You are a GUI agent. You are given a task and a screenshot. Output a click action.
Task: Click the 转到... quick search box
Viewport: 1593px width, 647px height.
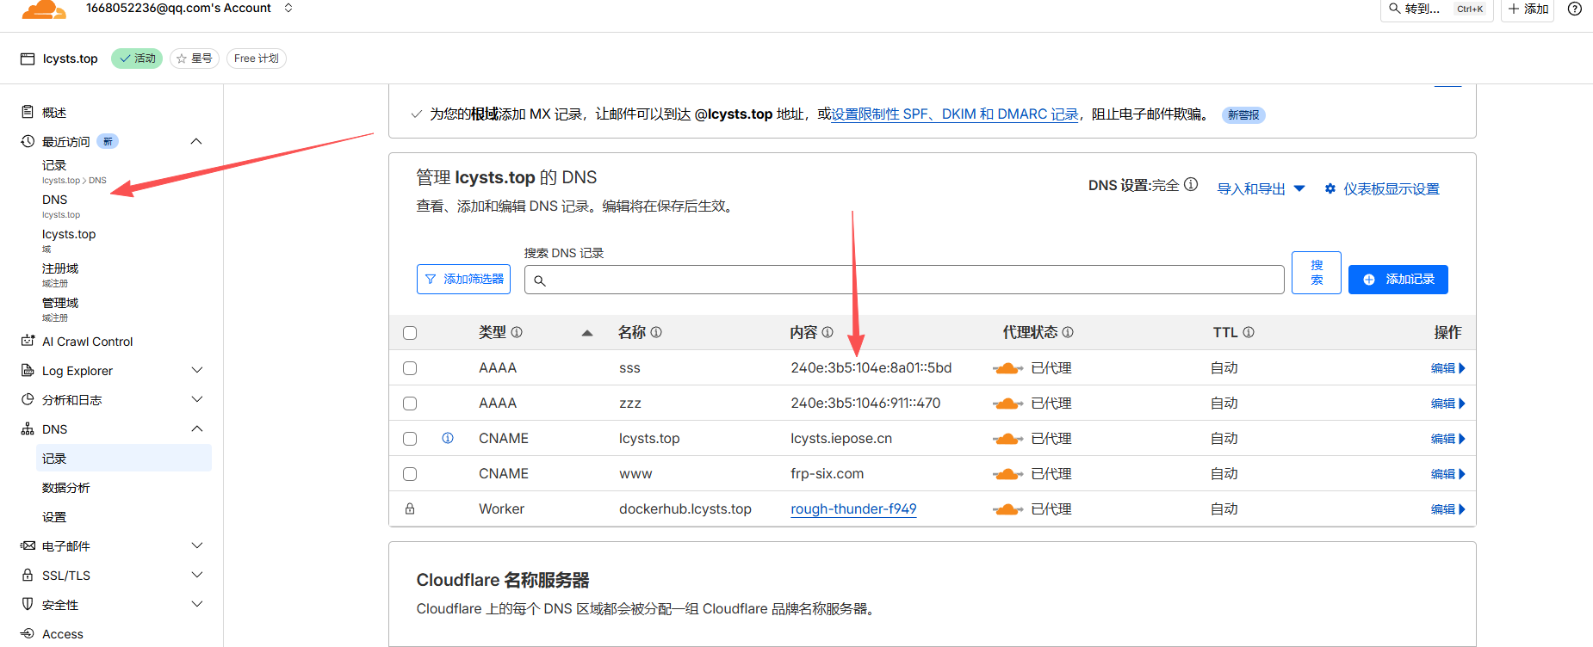(1436, 9)
